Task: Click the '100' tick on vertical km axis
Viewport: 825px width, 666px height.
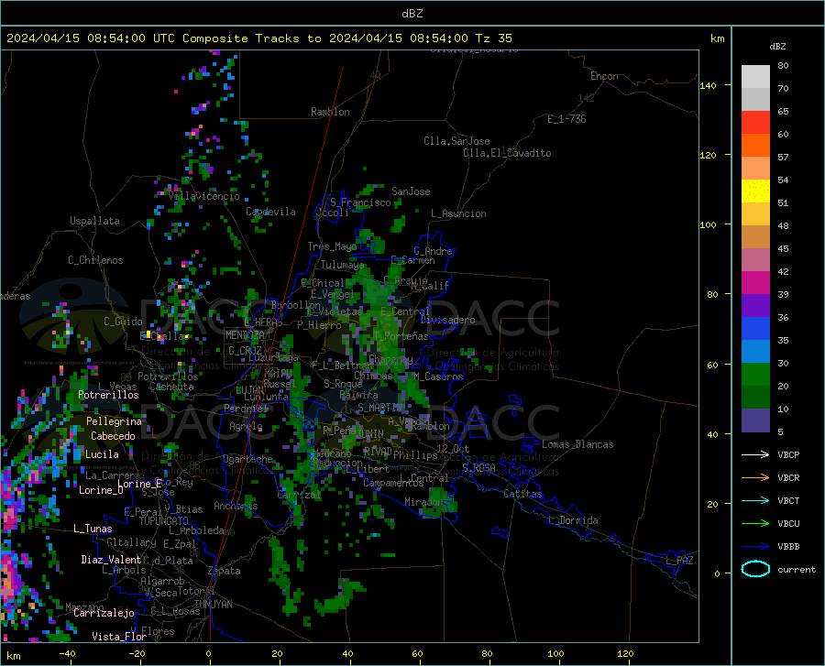Action: point(708,224)
